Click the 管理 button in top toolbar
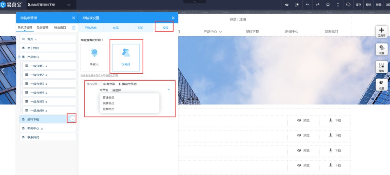The height and width of the screenshot is (175, 390). (379, 5)
